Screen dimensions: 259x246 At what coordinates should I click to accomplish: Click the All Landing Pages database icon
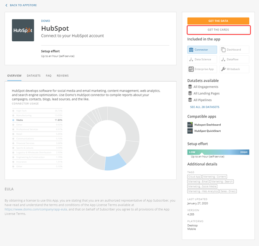[x=190, y=93]
